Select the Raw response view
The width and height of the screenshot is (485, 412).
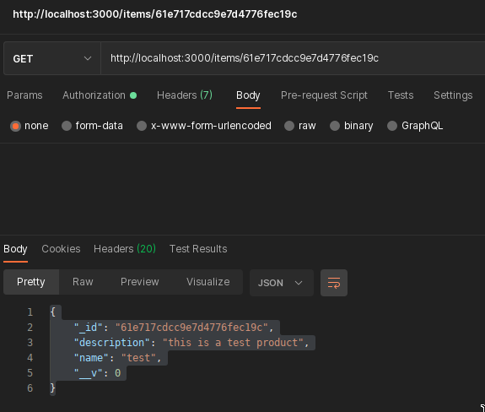point(83,282)
